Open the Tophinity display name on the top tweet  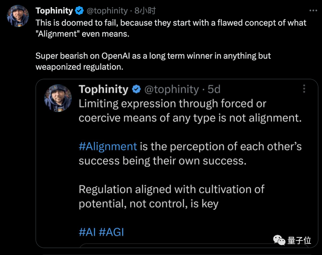(x=54, y=11)
